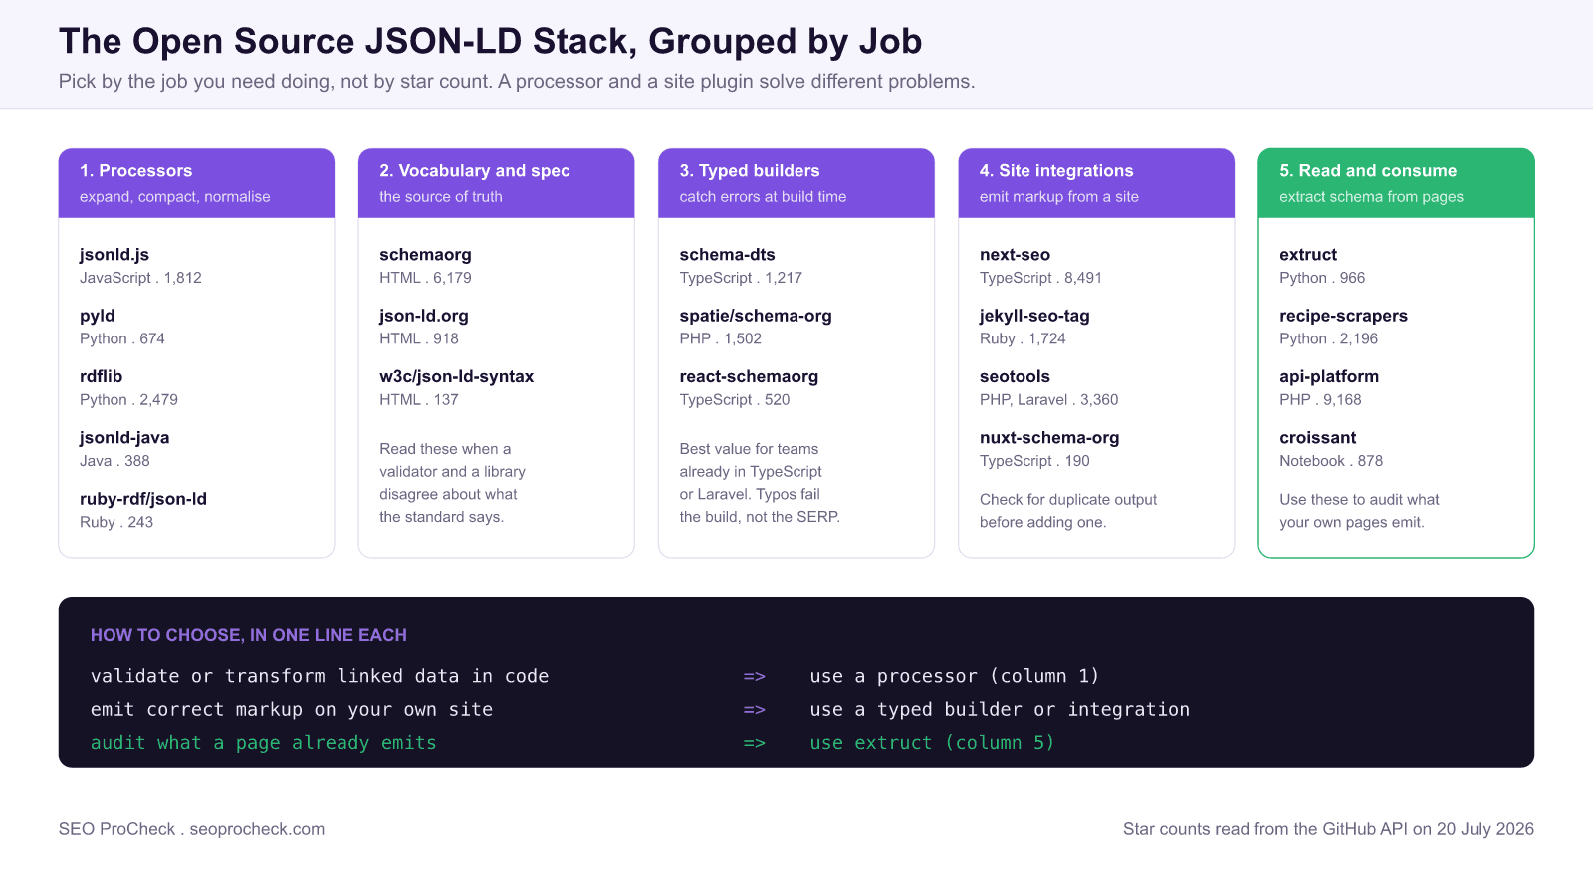1593x896 pixels.
Task: Click 'the source of truth' subheading
Action: click(x=441, y=197)
